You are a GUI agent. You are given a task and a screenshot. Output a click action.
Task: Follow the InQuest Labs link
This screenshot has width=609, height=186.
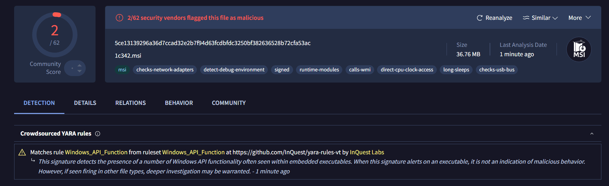[x=367, y=152]
